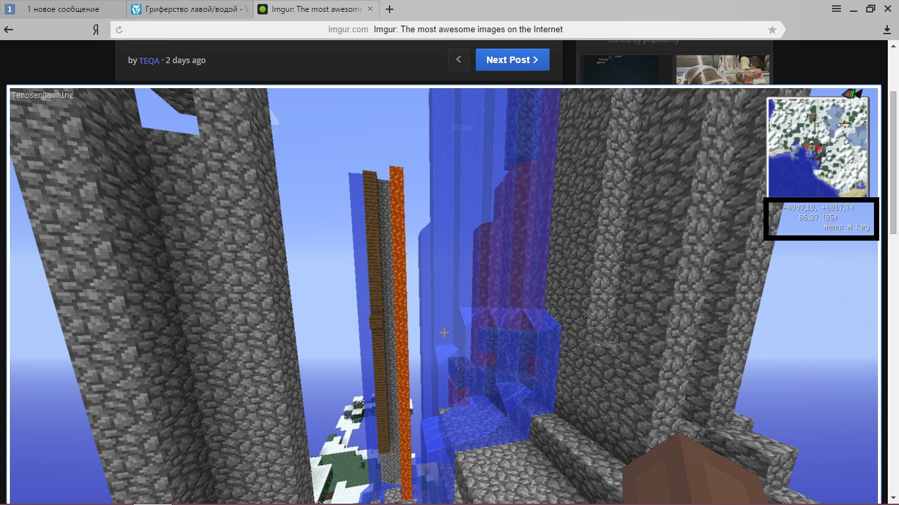Screen dimensions: 899x505
Task: Close the Imgur tab
Action: [x=371, y=10]
